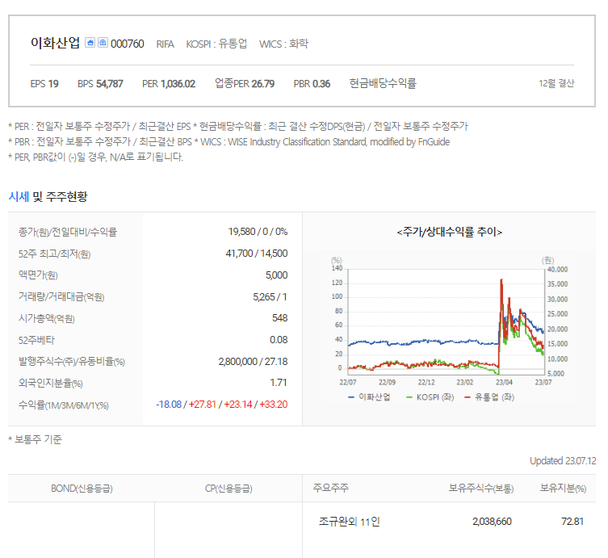
Task: Click the 23/04 x-axis date label
Action: (504, 382)
